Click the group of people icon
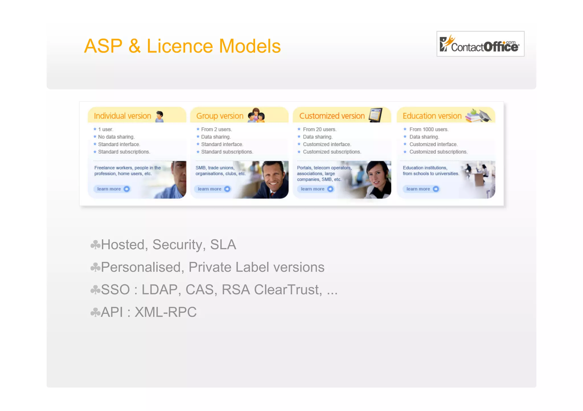 256,115
